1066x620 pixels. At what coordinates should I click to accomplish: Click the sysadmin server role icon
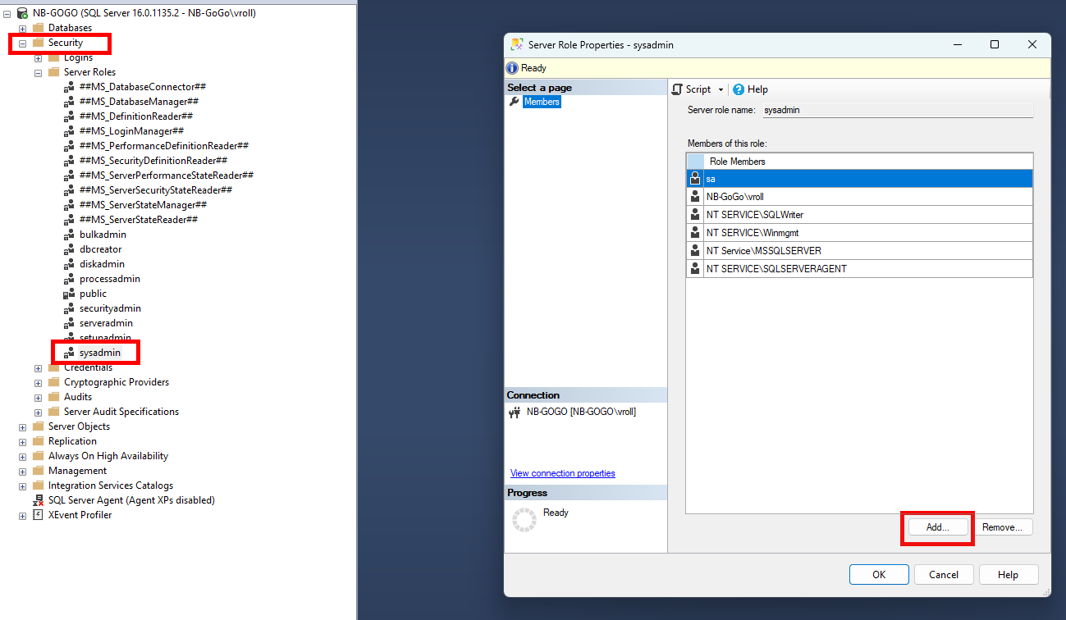click(70, 353)
